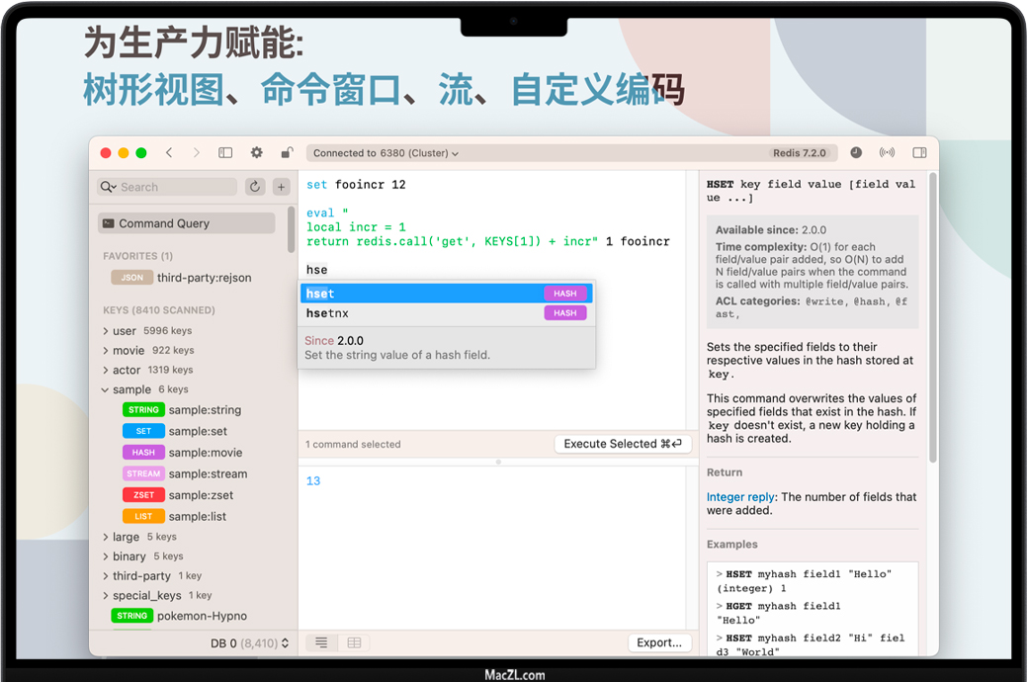Click the JSON type badge

[131, 278]
